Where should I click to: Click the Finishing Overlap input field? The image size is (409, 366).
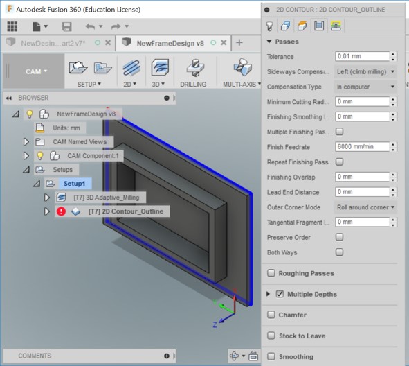[363, 177]
